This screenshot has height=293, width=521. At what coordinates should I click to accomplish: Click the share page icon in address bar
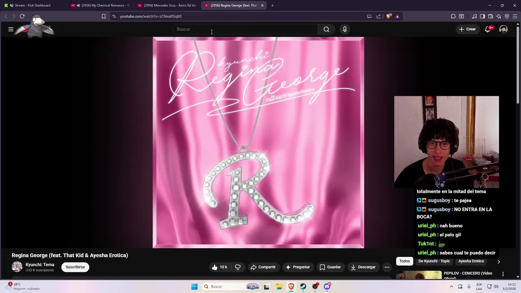coord(379,16)
